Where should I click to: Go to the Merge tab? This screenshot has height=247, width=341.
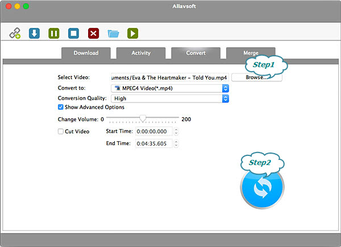[251, 53]
